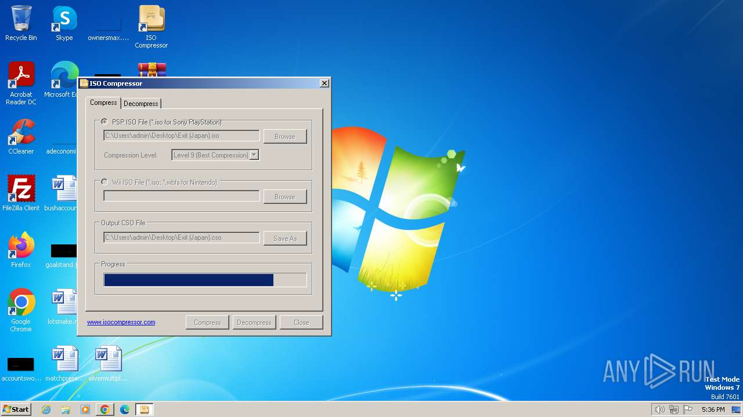Open the FileZilla Client desktop icon
This screenshot has width=743, height=417.
click(x=21, y=193)
